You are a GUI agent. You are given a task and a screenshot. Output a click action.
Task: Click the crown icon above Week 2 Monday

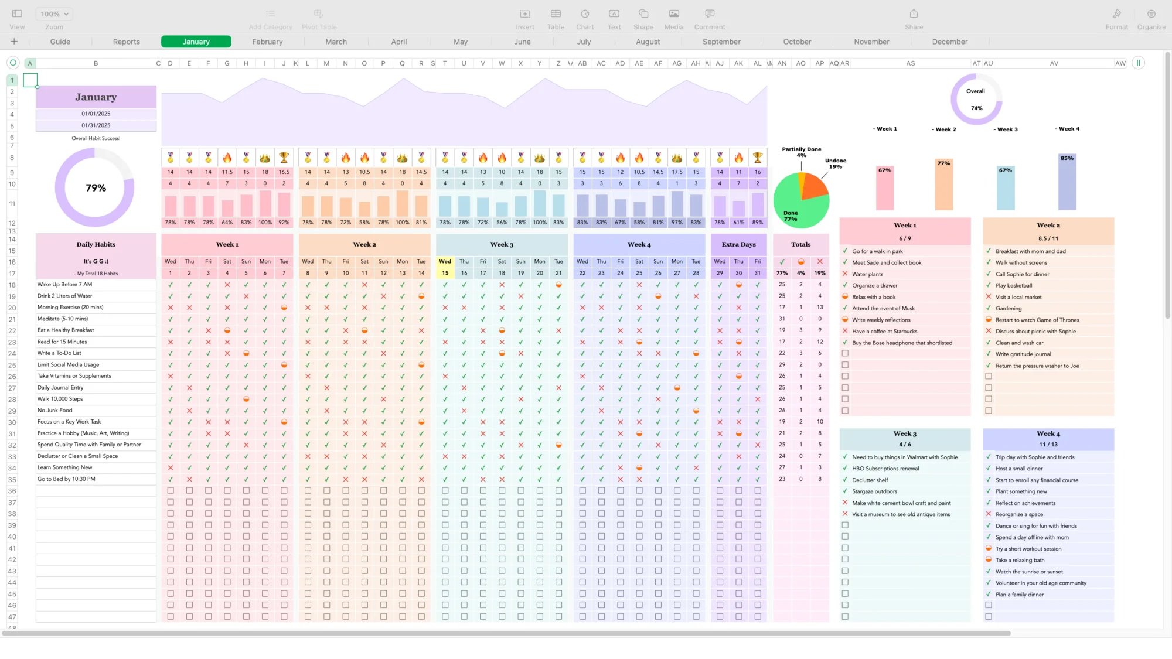click(x=403, y=158)
